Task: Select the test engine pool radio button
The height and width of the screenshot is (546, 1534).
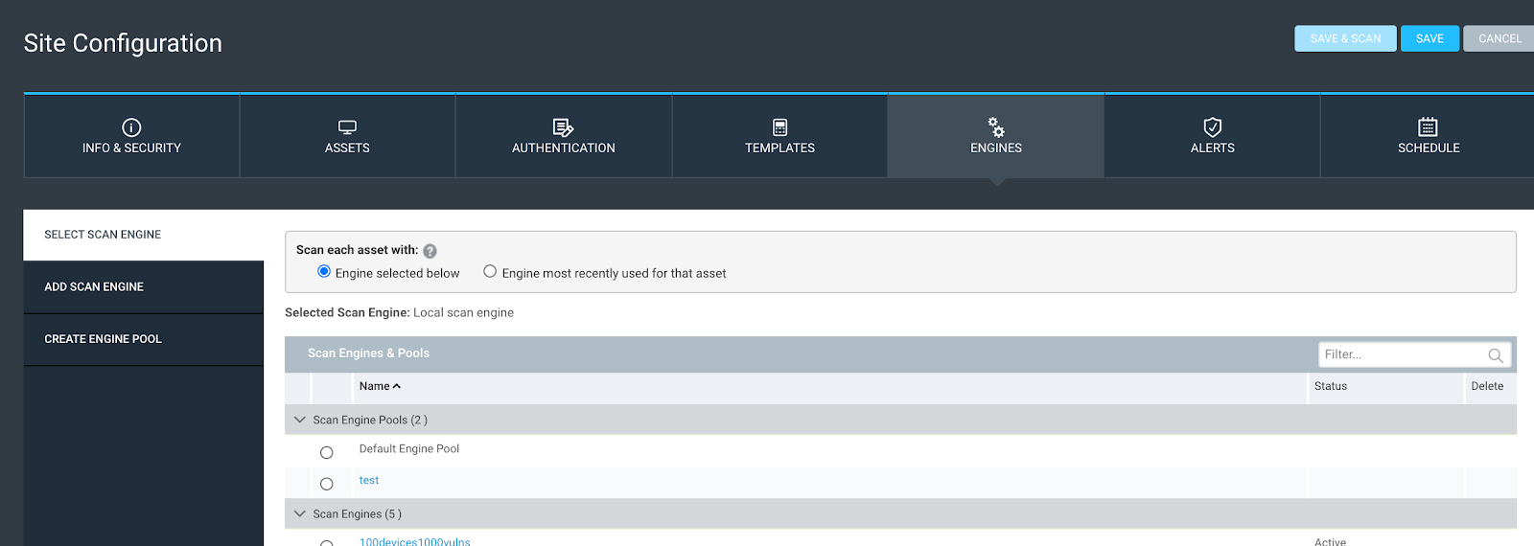Action: pyautogui.click(x=327, y=484)
